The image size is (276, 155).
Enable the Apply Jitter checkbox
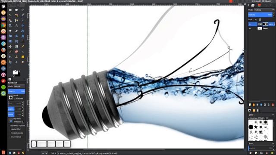(9, 129)
